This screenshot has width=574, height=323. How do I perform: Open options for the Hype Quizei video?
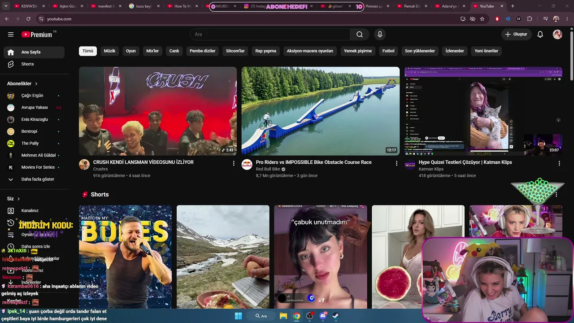tap(559, 163)
